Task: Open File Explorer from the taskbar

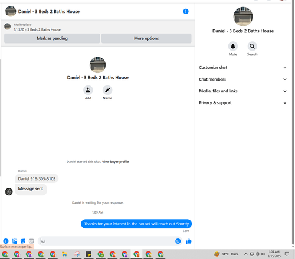Action: coord(64,254)
